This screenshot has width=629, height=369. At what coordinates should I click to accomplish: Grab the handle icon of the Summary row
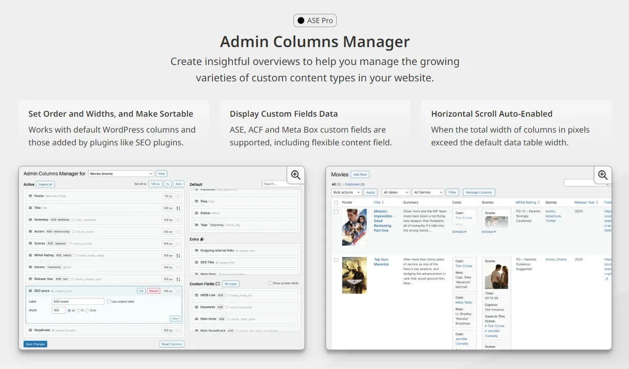(x=30, y=220)
